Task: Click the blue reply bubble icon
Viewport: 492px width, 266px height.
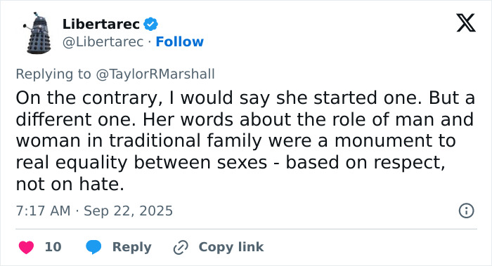Action: coord(93,247)
